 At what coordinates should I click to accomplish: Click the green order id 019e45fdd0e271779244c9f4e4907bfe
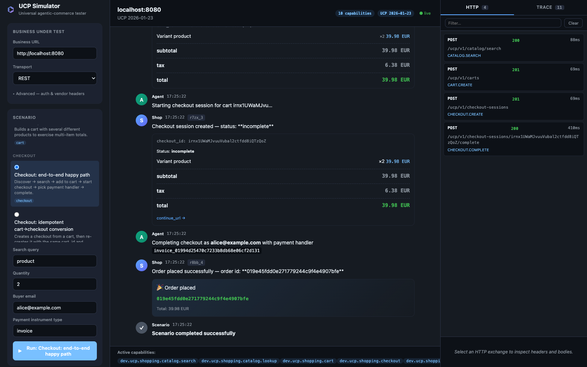pyautogui.click(x=203, y=299)
